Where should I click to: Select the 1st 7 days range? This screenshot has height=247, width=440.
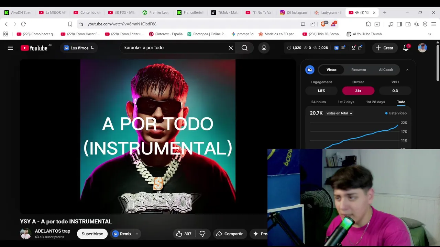tap(346, 102)
